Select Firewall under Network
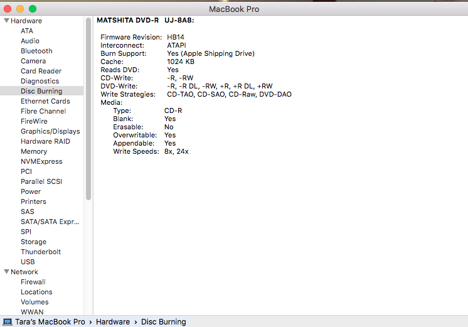This screenshot has height=327, width=468. point(33,282)
